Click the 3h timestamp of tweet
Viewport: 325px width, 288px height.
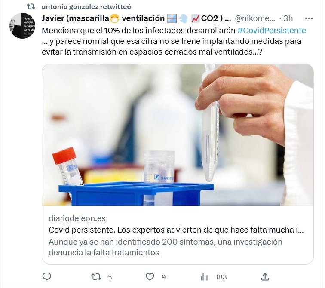[x=288, y=18]
